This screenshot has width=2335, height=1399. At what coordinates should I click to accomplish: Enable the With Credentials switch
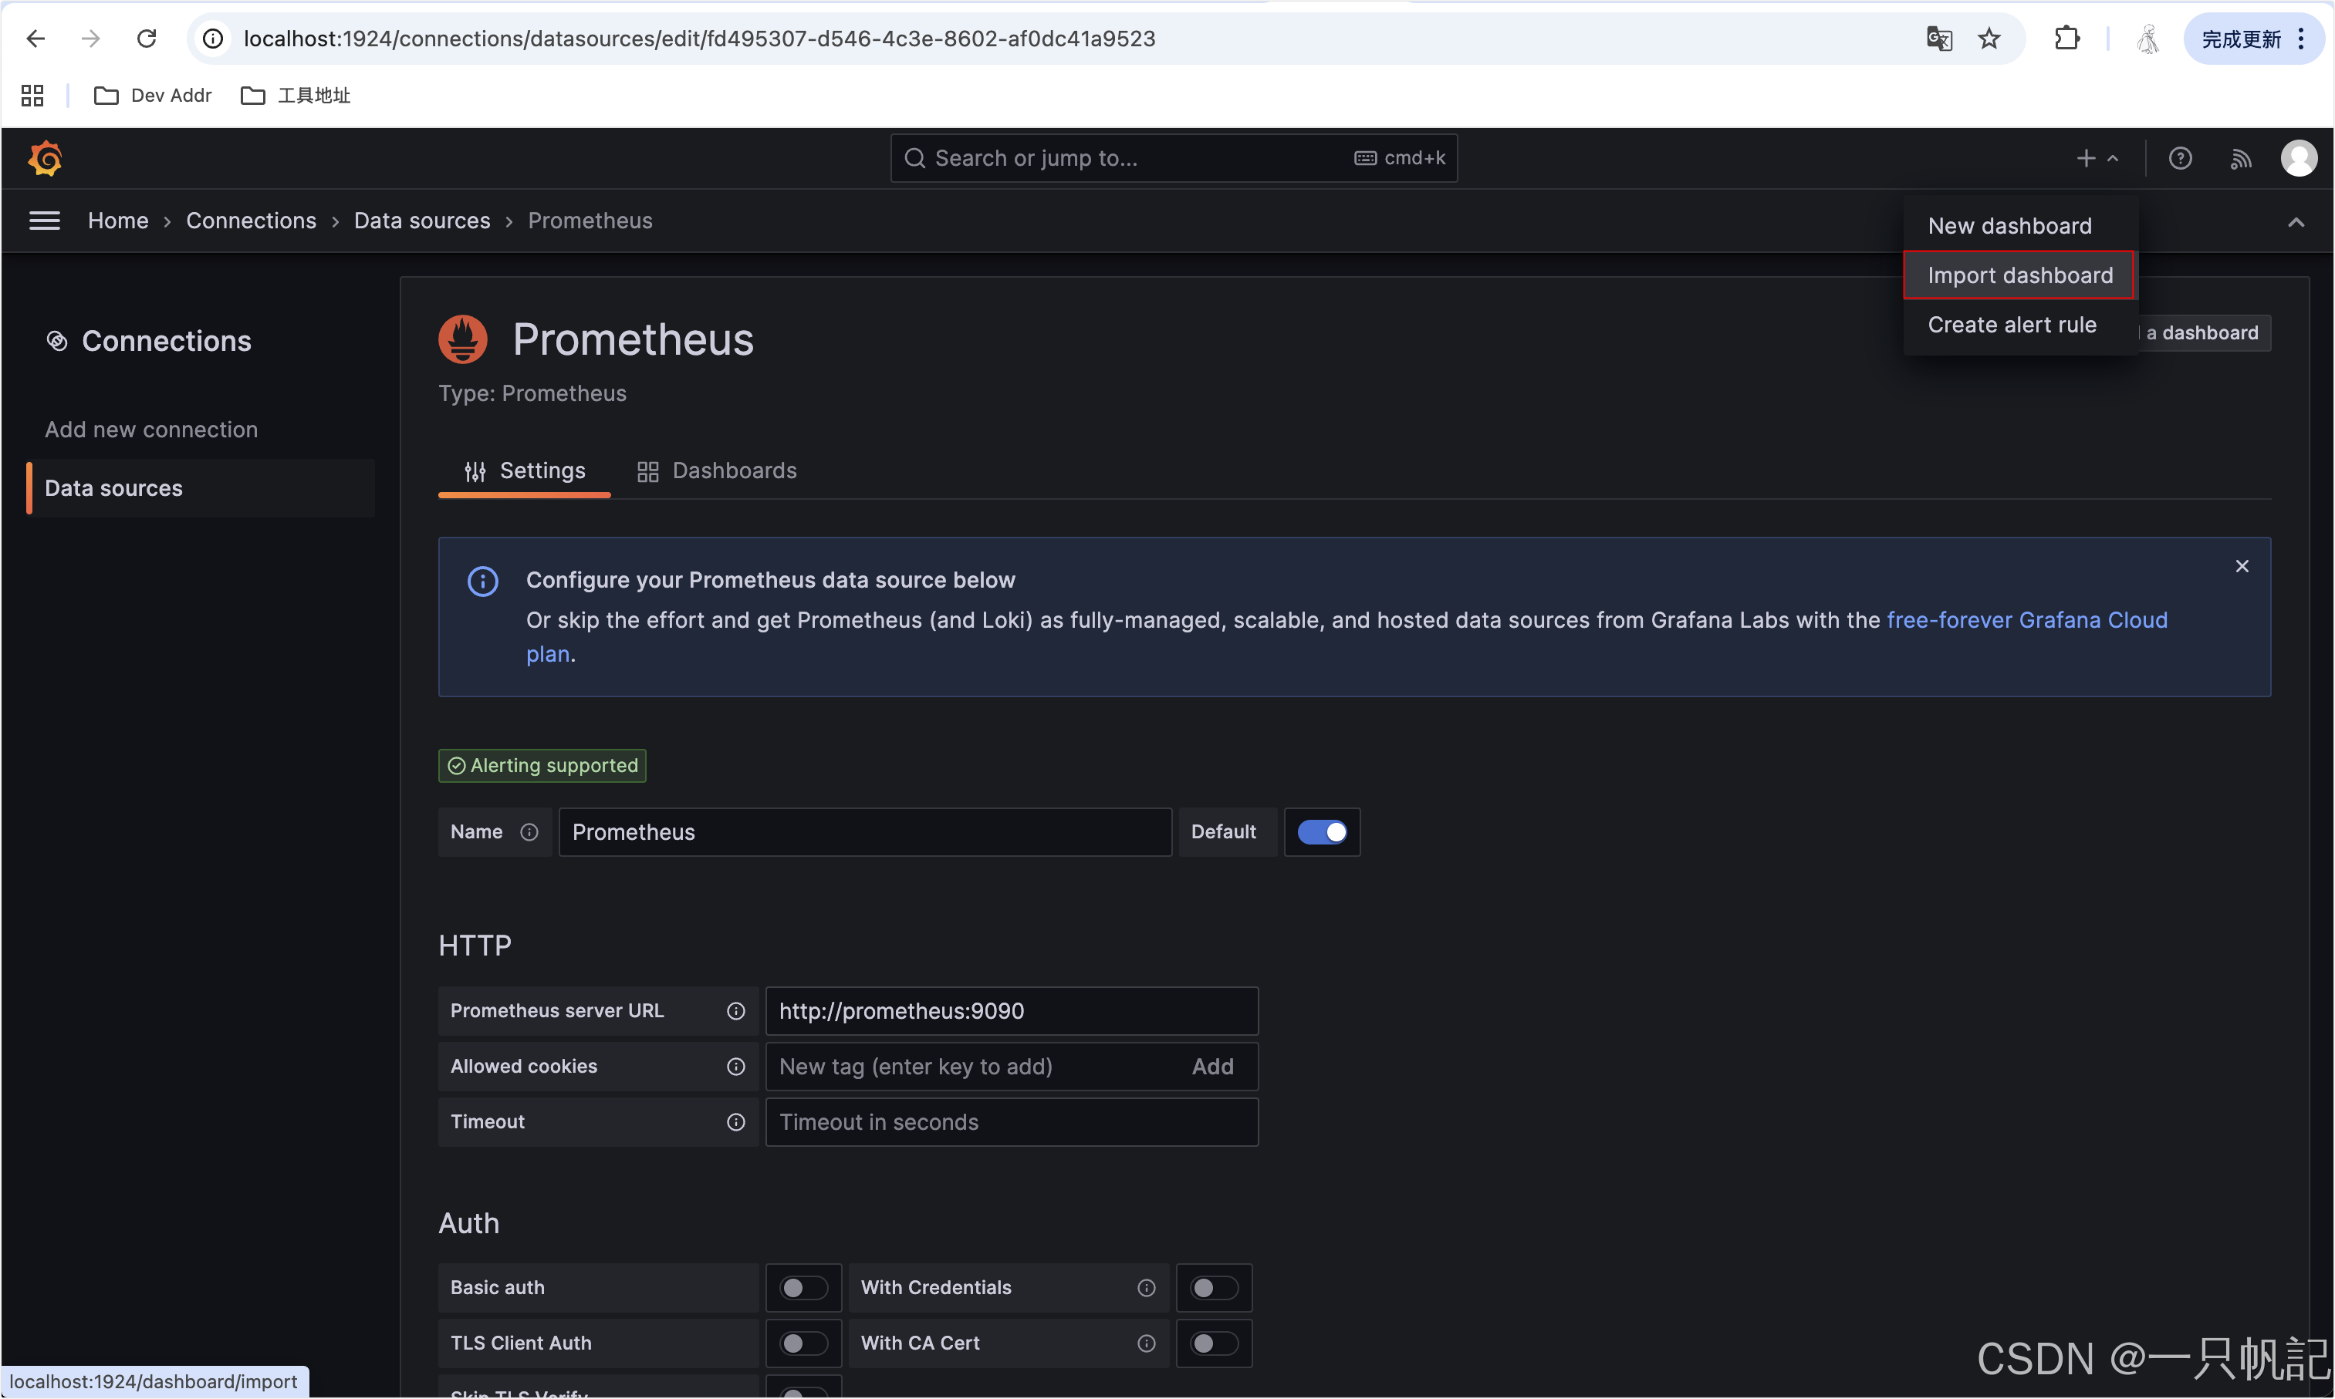tap(1213, 1288)
